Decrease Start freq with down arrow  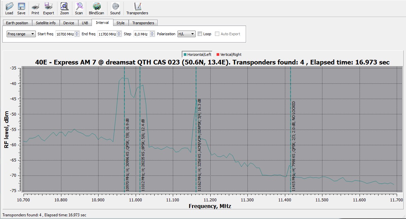click(x=77, y=35)
